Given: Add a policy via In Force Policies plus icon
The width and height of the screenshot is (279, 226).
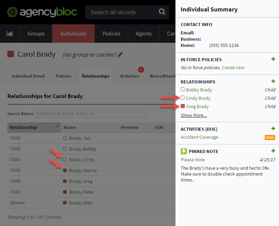Looking at the screenshot, I should [274, 59].
